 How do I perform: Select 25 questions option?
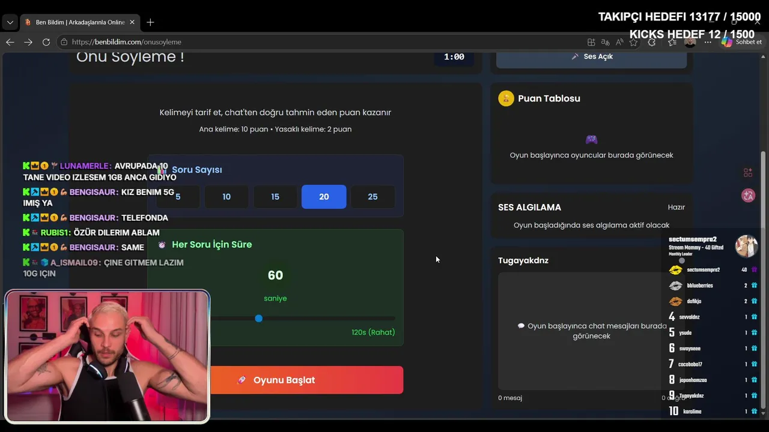[372, 197]
